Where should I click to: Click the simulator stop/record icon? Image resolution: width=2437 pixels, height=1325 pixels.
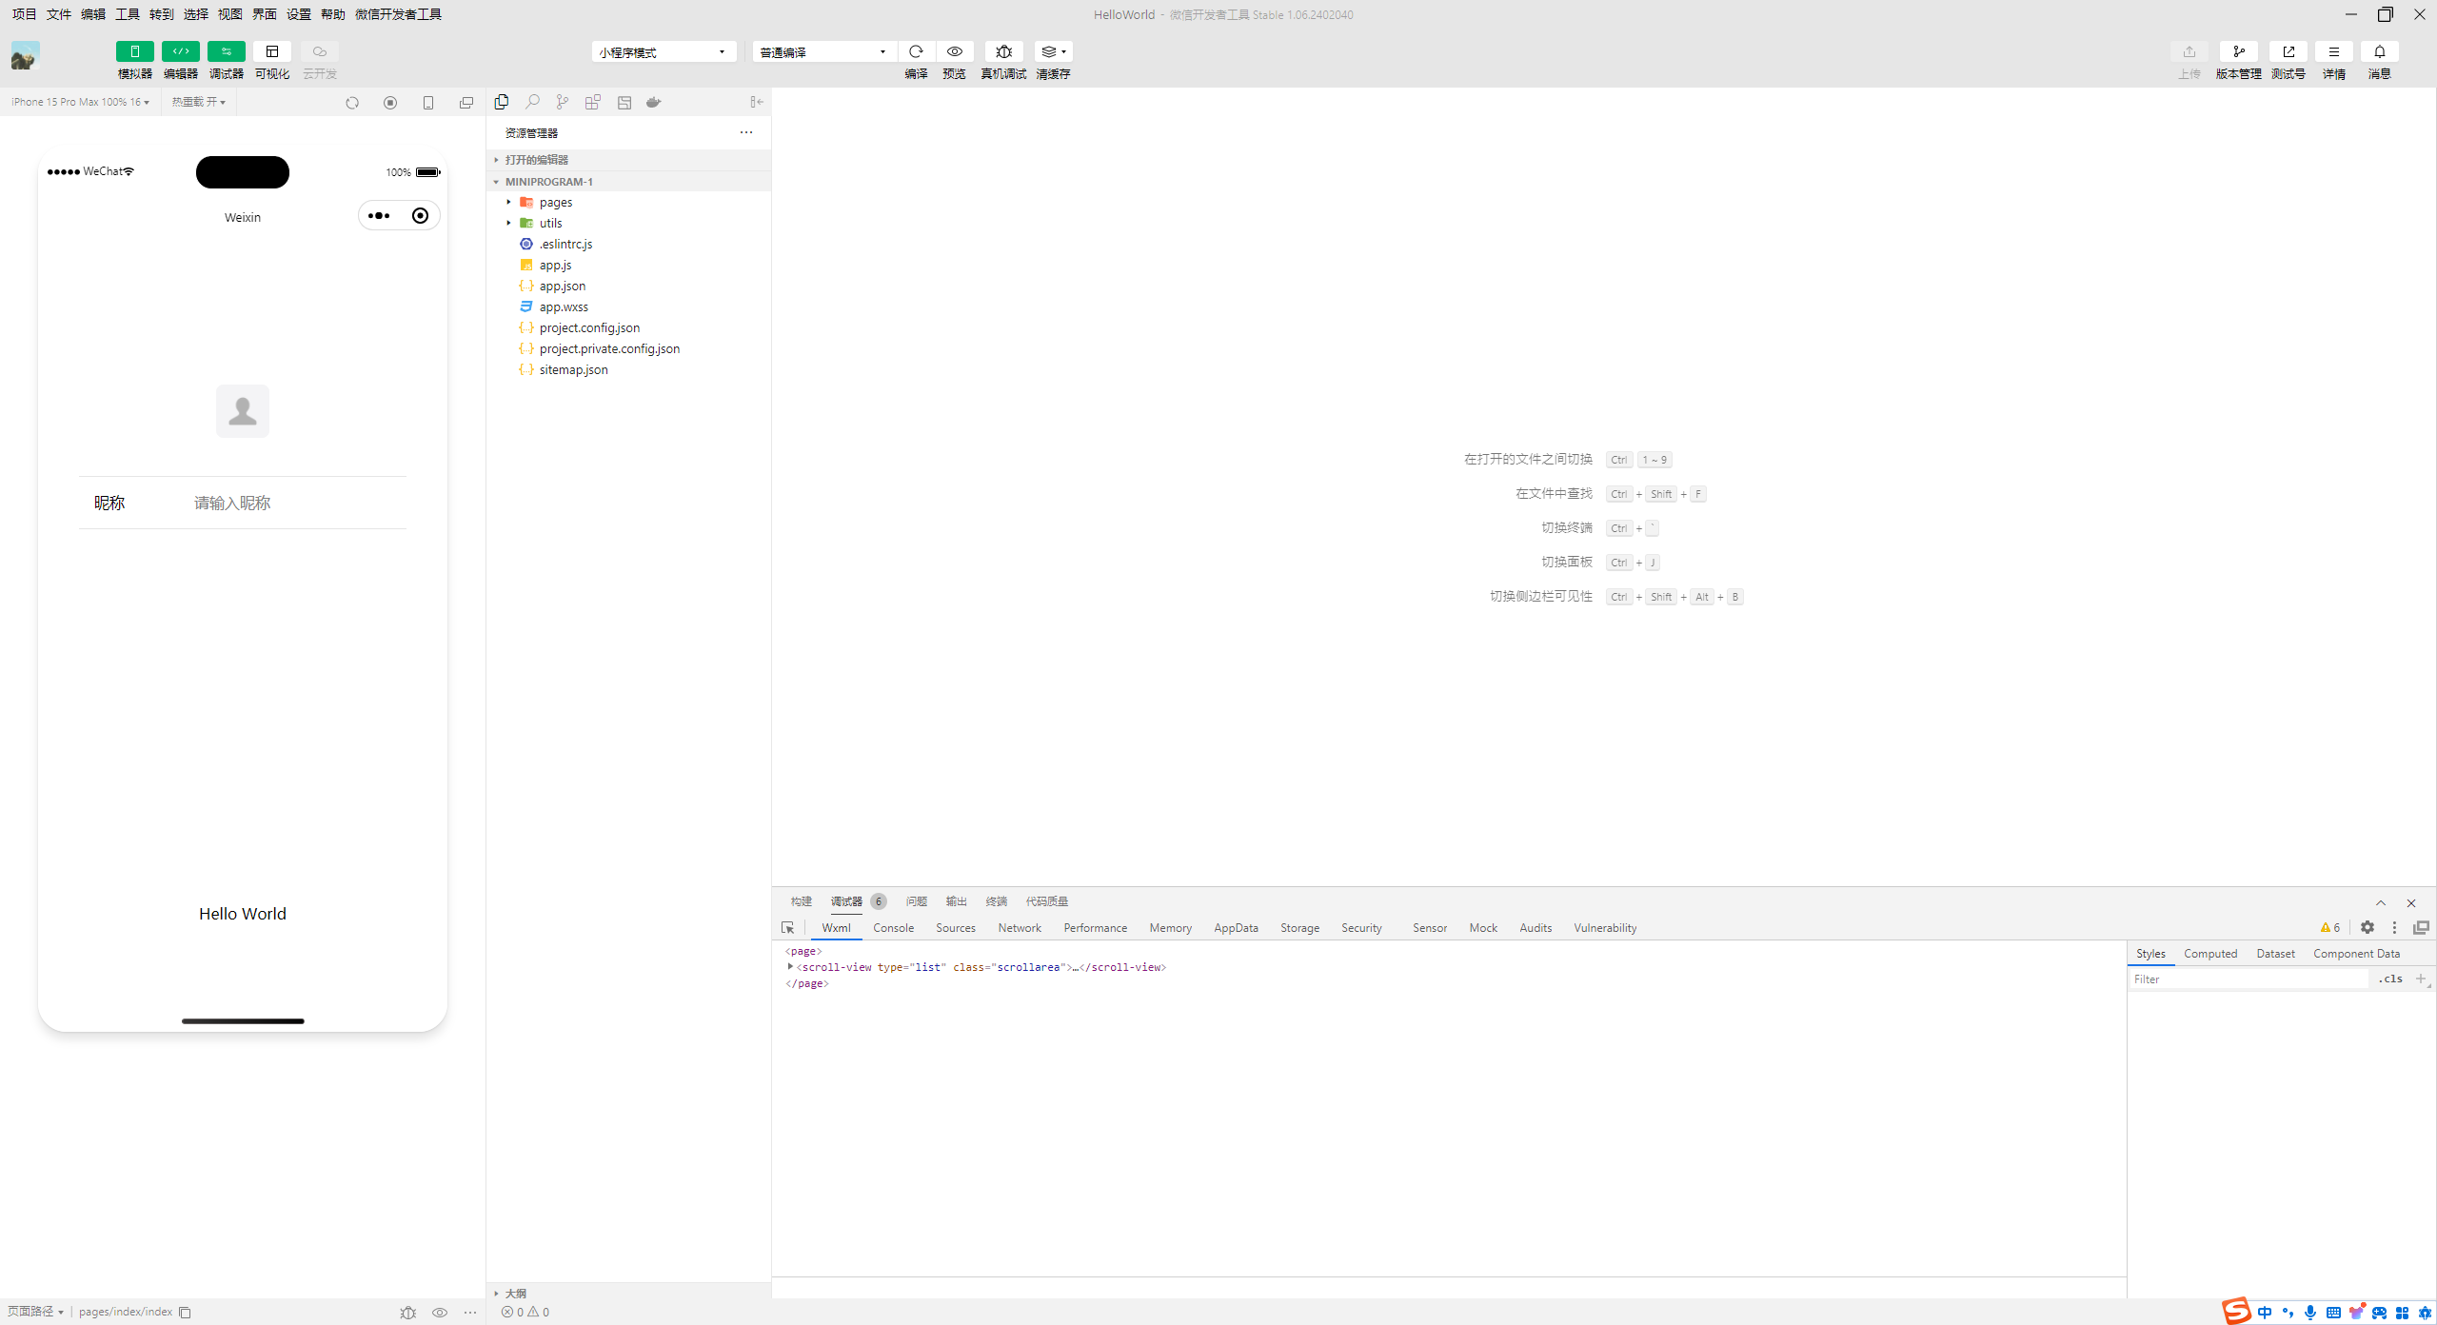point(390,103)
